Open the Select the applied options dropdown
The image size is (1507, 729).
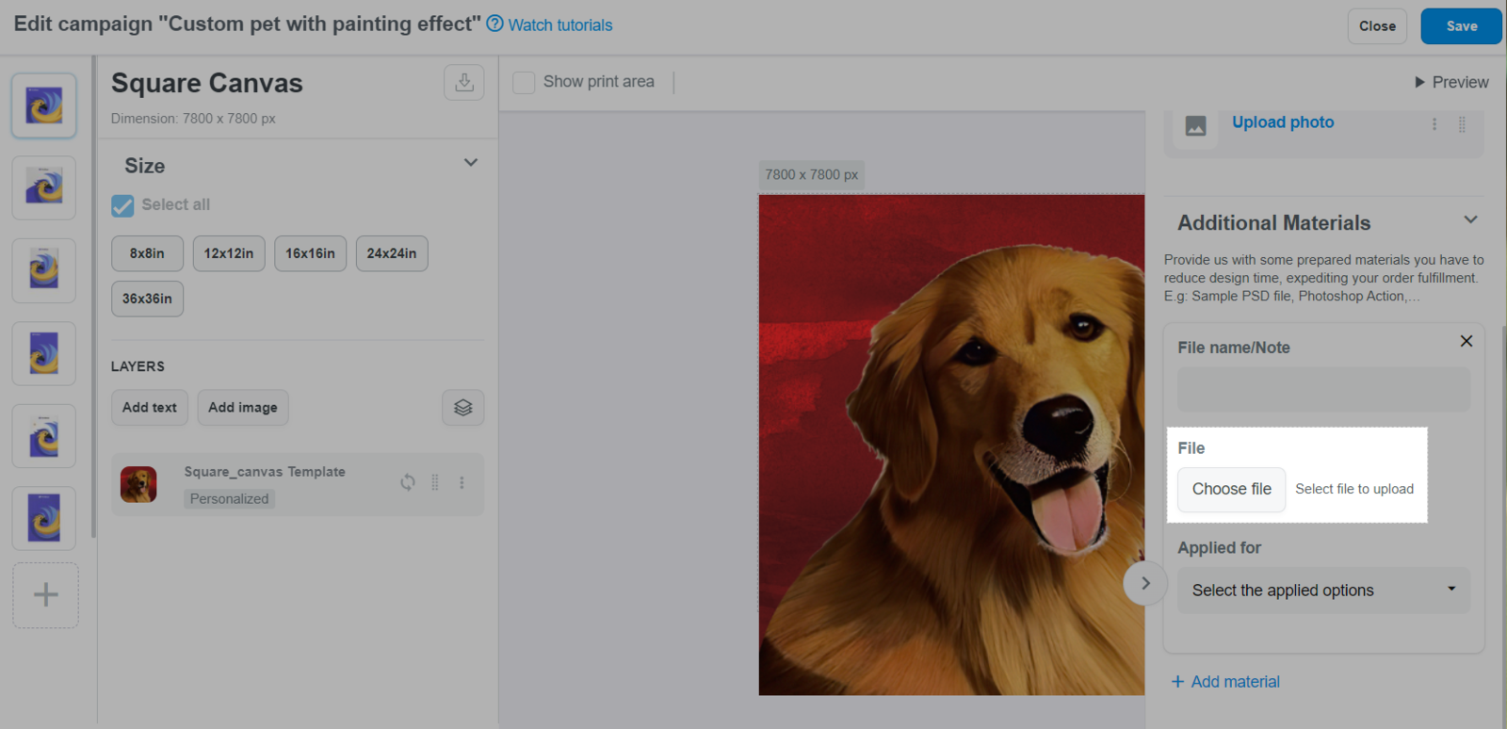[1323, 591]
